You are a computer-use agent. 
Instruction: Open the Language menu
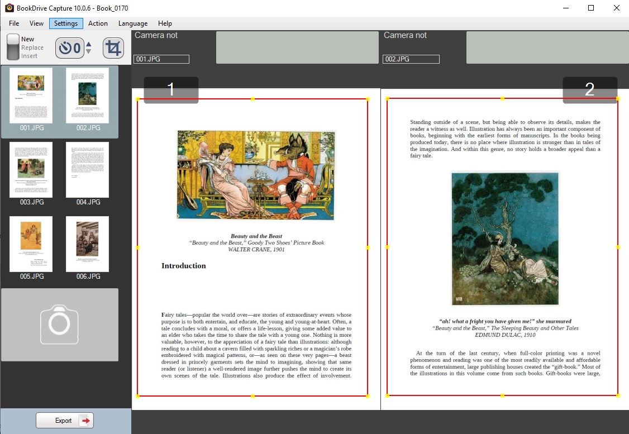click(x=133, y=23)
